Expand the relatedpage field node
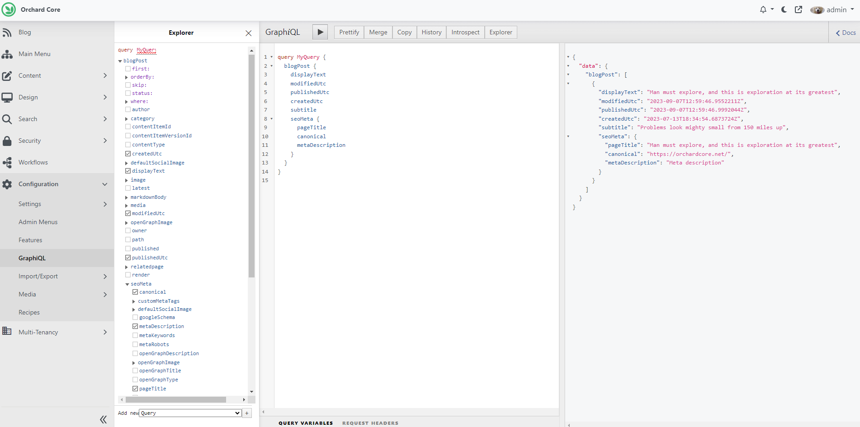 click(127, 267)
